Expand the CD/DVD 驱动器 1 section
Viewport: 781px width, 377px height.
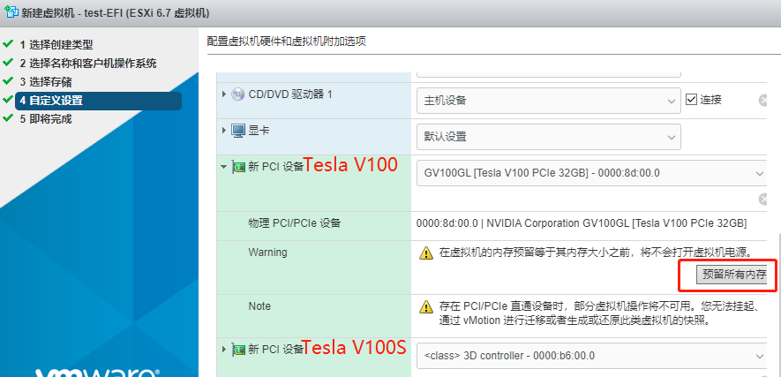224,94
